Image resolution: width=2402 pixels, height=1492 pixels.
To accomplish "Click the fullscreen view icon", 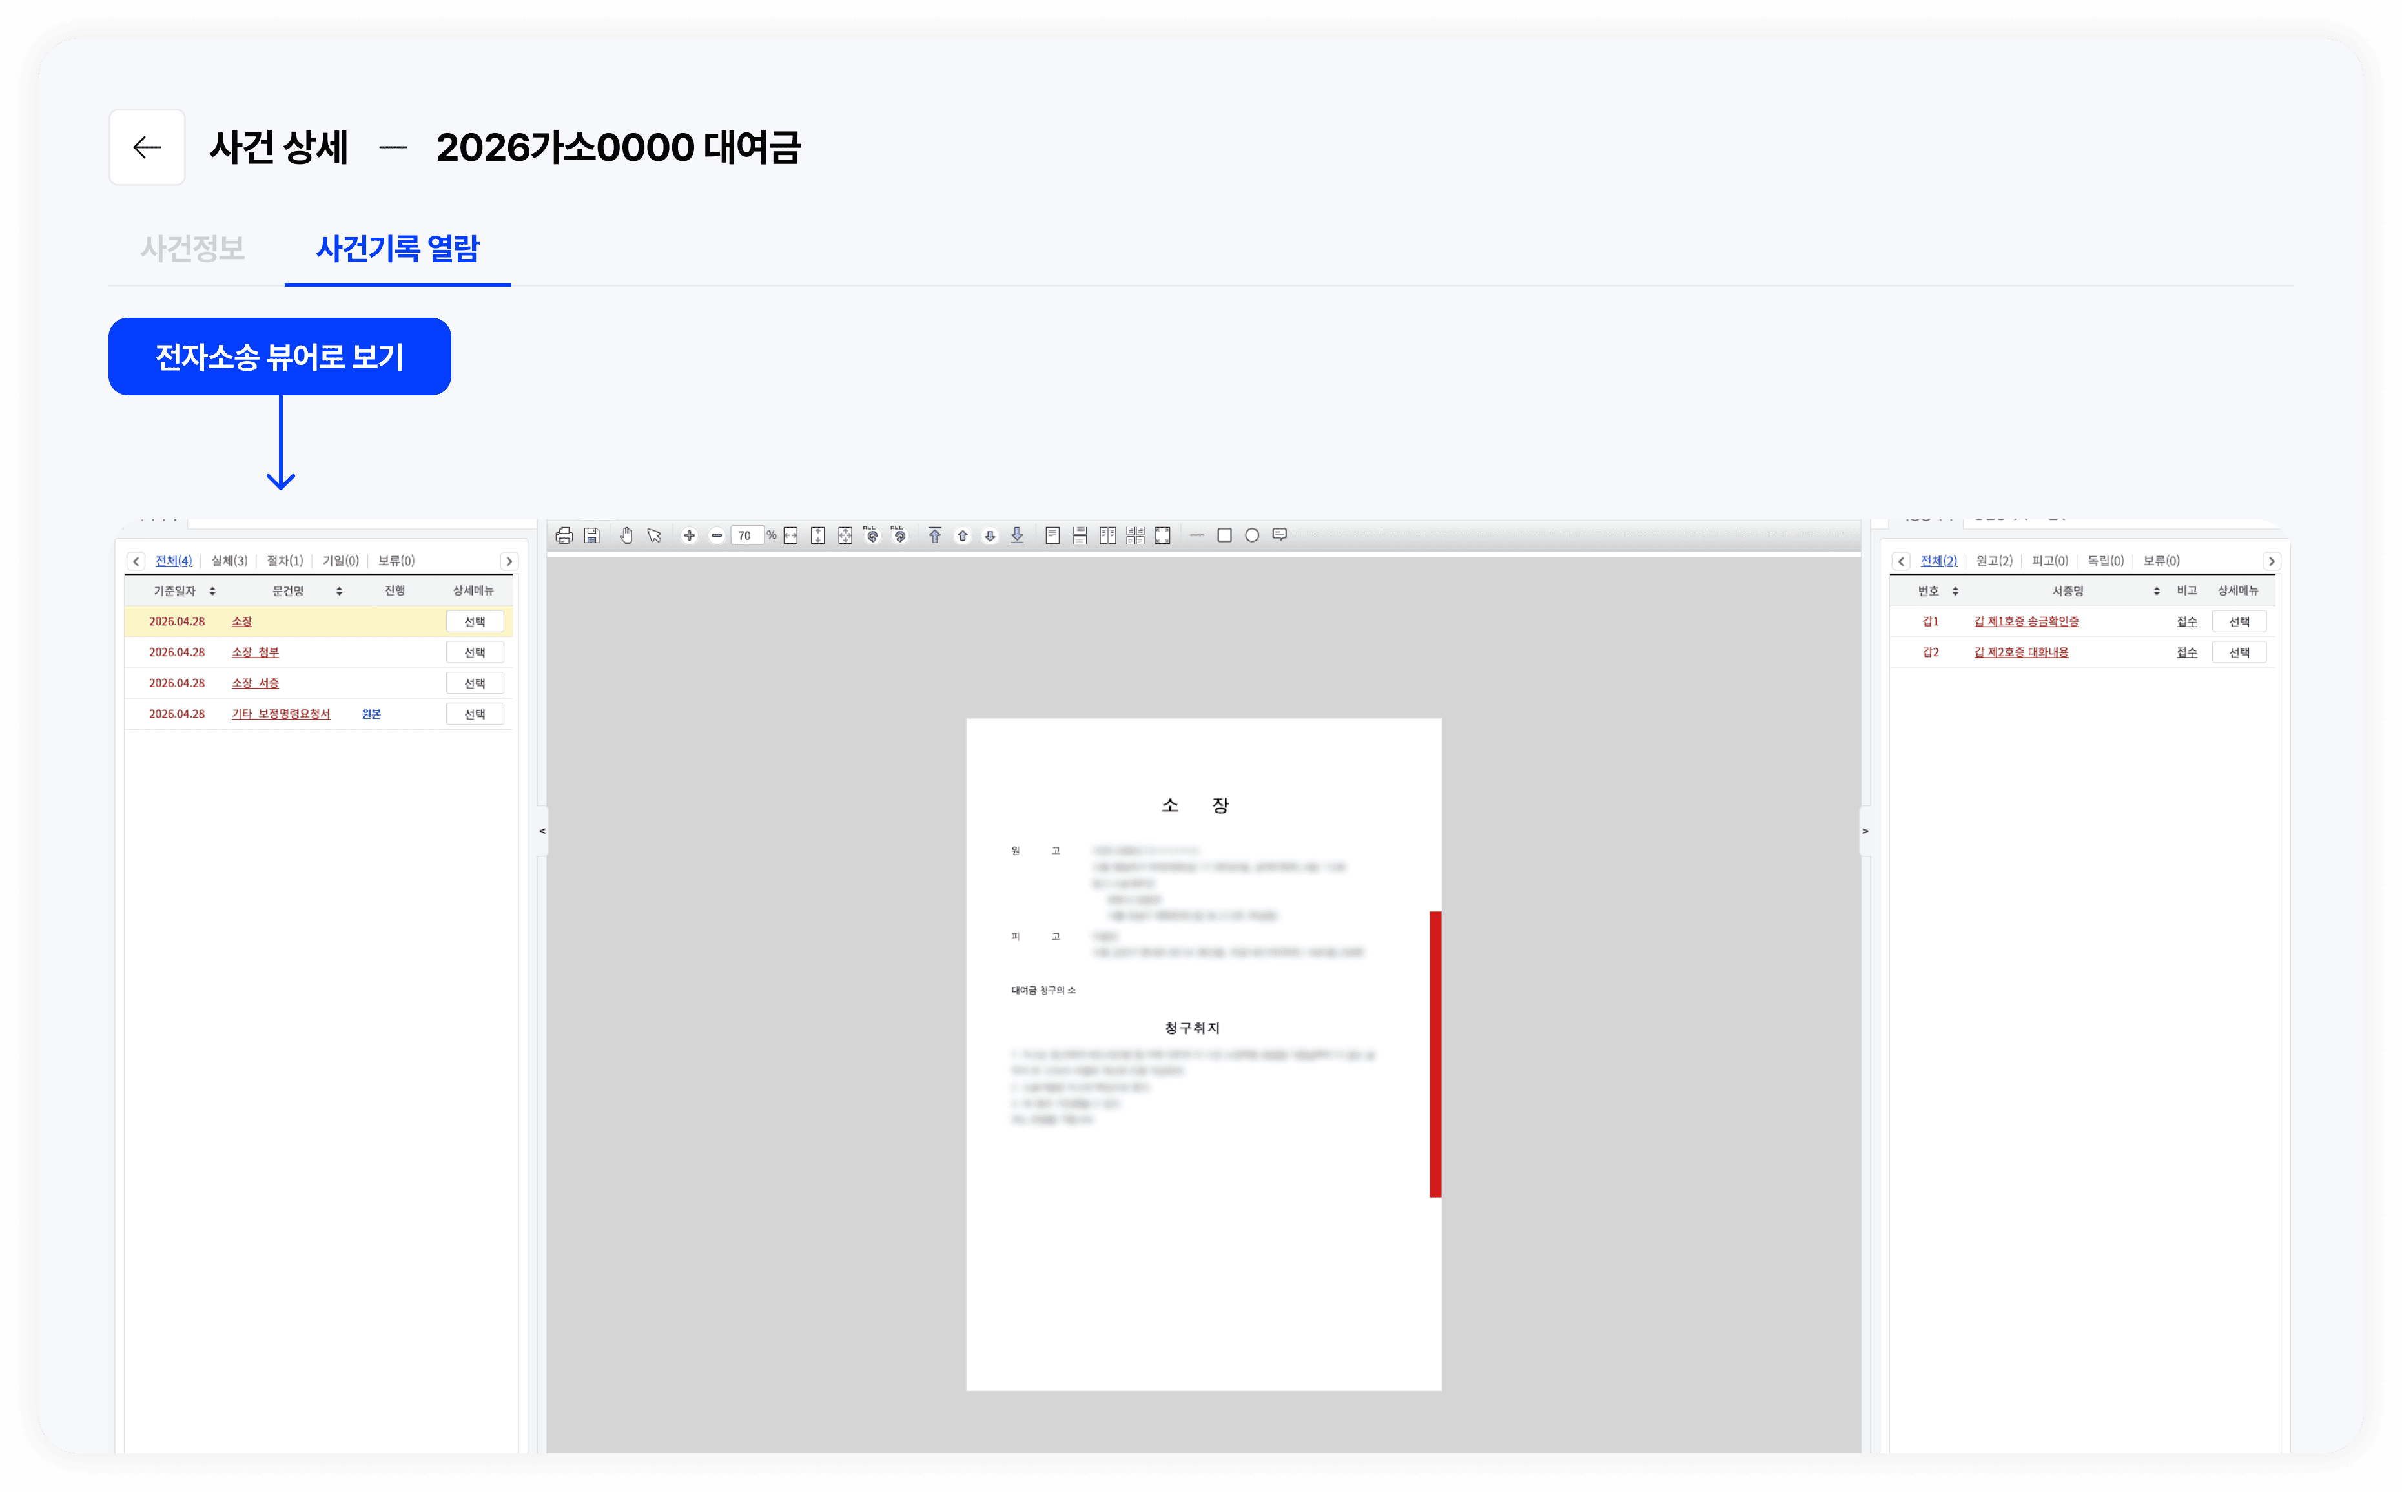I will (1163, 536).
